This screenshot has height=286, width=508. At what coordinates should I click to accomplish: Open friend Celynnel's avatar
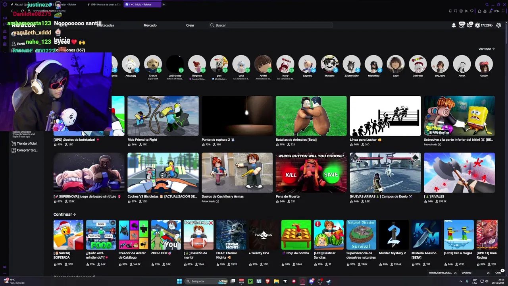coord(418,64)
